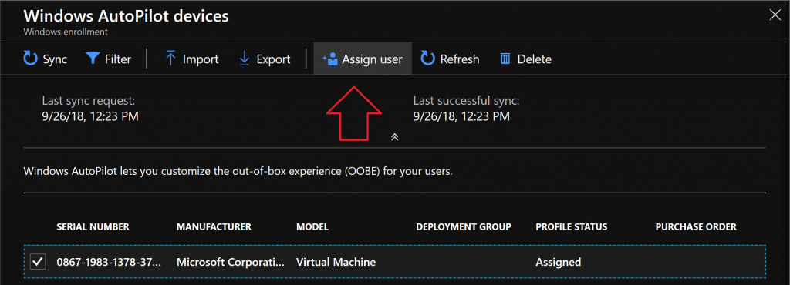Close the Windows AutoPilot devices blade

click(x=775, y=15)
